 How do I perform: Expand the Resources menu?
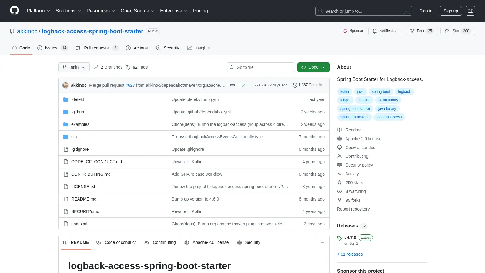[x=101, y=11]
